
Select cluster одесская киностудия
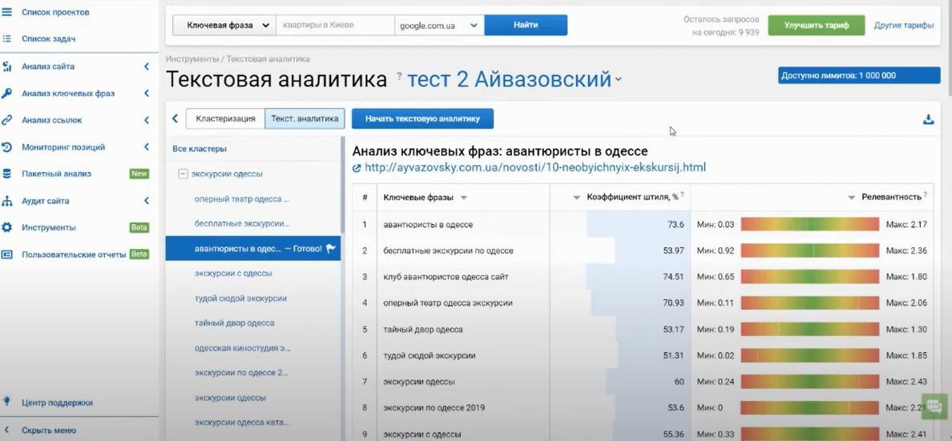coord(242,348)
